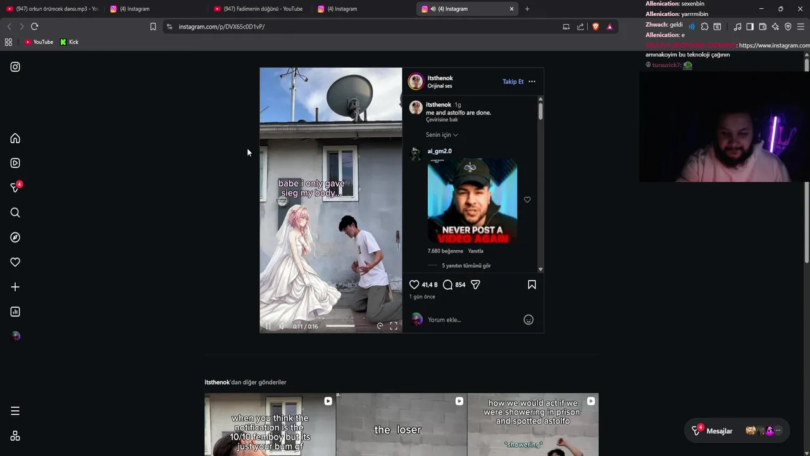The image size is (810, 456).
Task: Open a new browser tab
Action: (527, 9)
